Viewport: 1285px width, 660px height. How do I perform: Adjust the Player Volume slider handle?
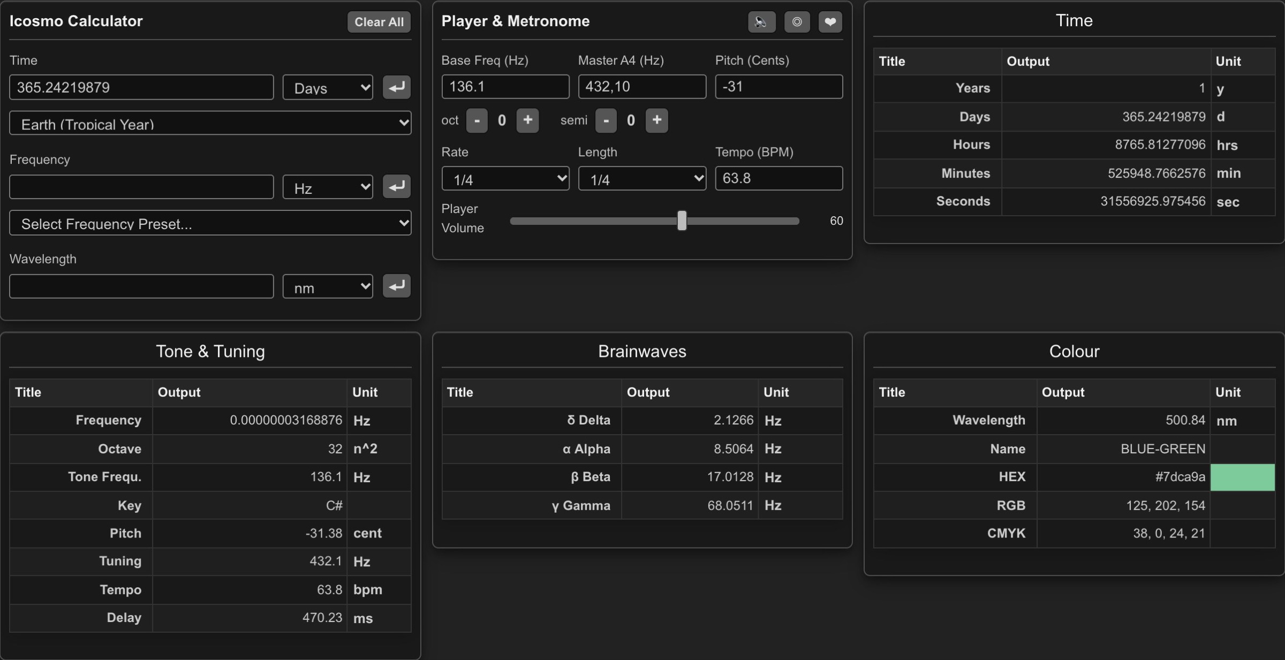(x=682, y=221)
